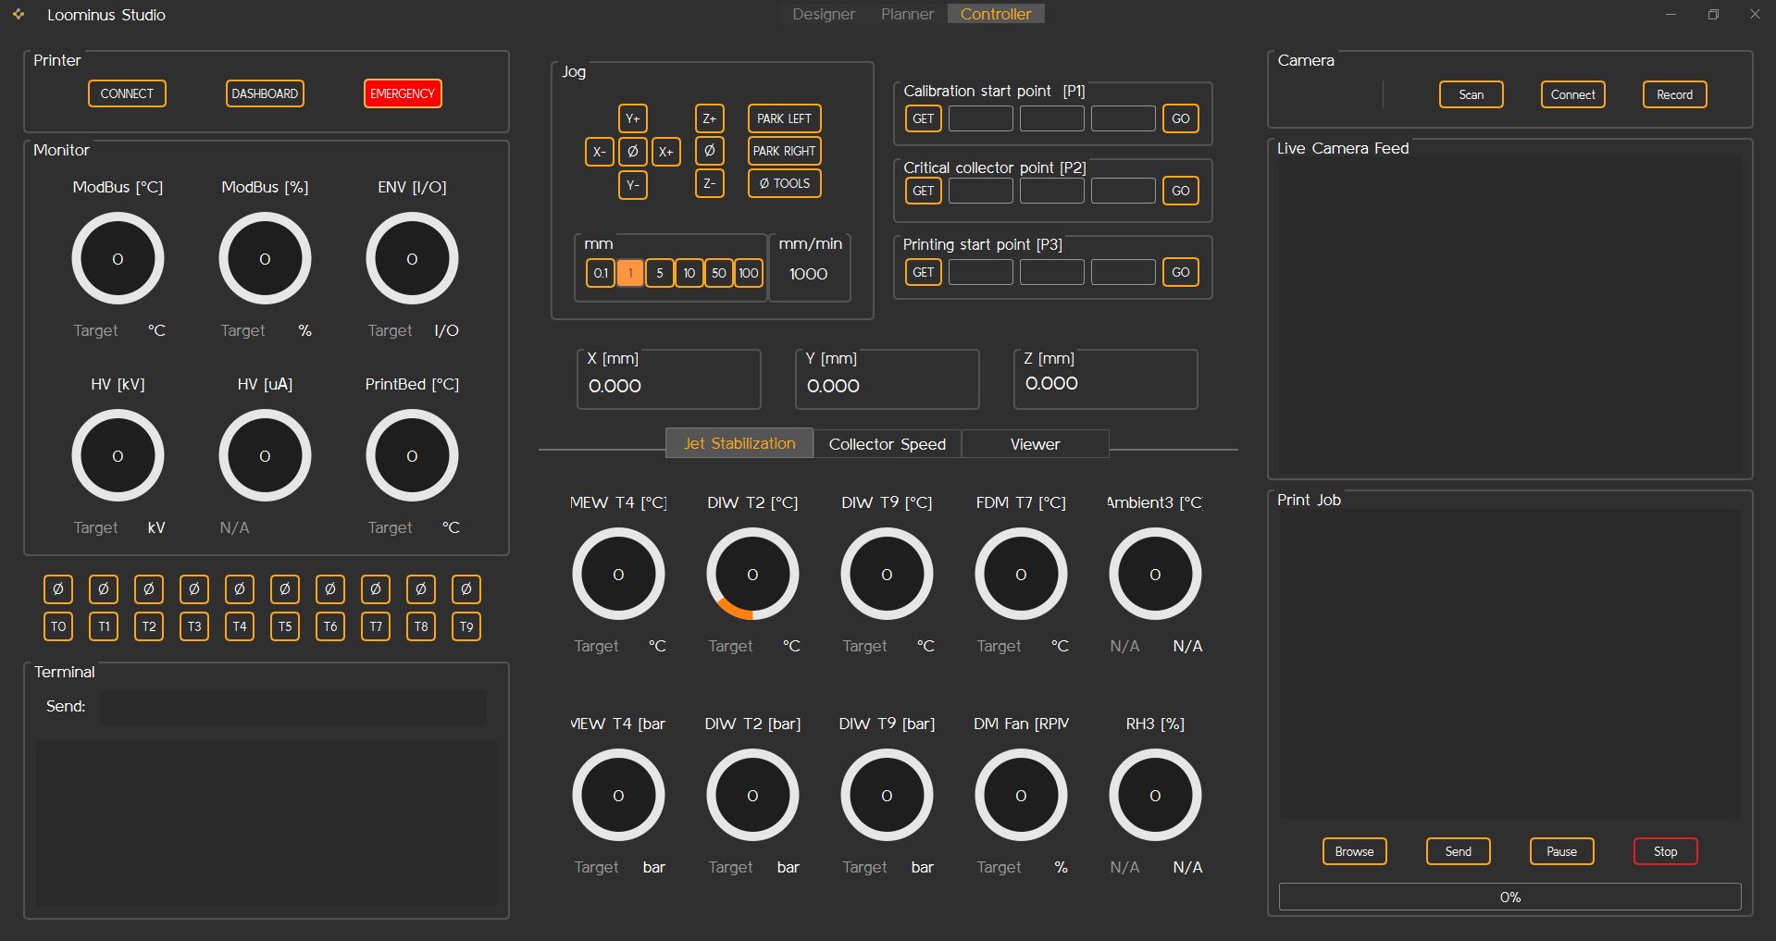Viewport: 1776px width, 941px height.
Task: Click PARK RIGHT
Action: [x=784, y=151]
